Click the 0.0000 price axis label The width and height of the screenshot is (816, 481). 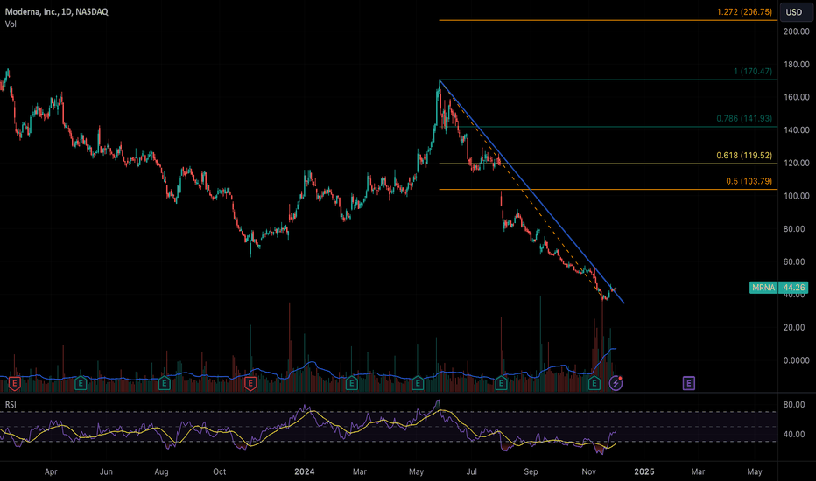point(797,360)
